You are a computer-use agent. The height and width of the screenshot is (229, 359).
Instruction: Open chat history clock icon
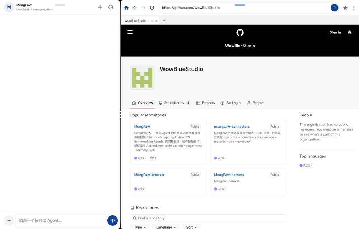point(111,7)
